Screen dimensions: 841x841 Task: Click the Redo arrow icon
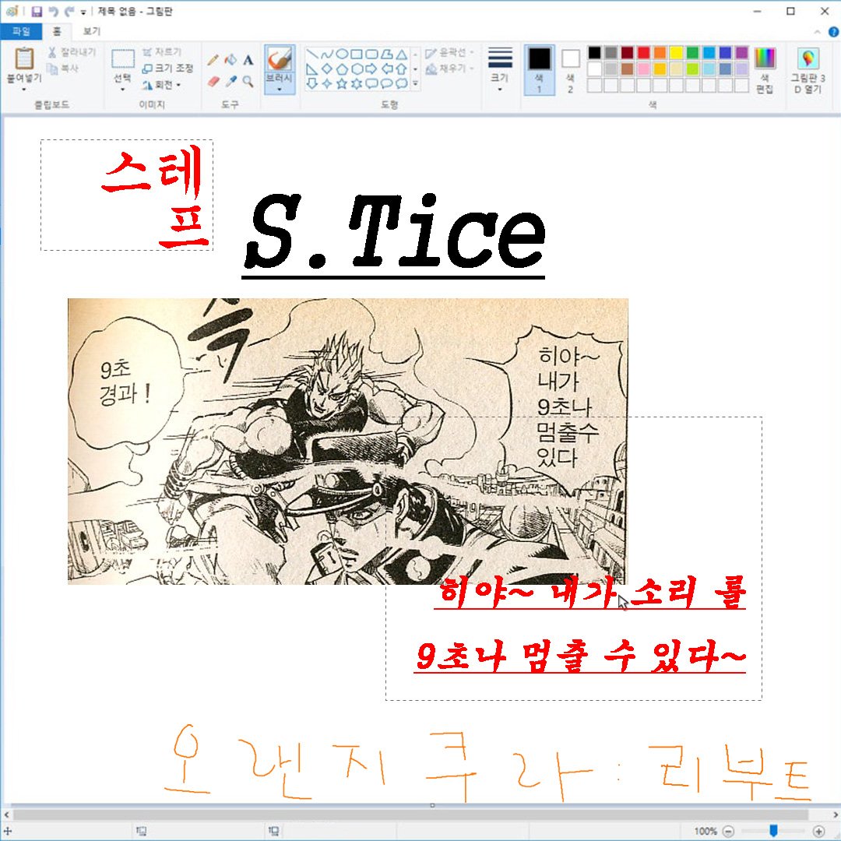(69, 11)
